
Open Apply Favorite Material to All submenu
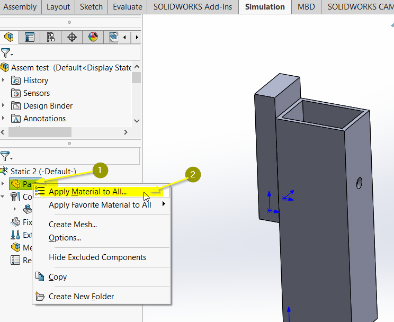102,205
